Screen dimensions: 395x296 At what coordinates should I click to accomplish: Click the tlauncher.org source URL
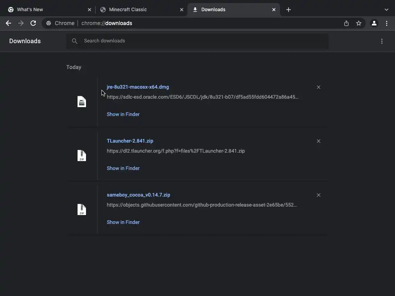pyautogui.click(x=176, y=151)
